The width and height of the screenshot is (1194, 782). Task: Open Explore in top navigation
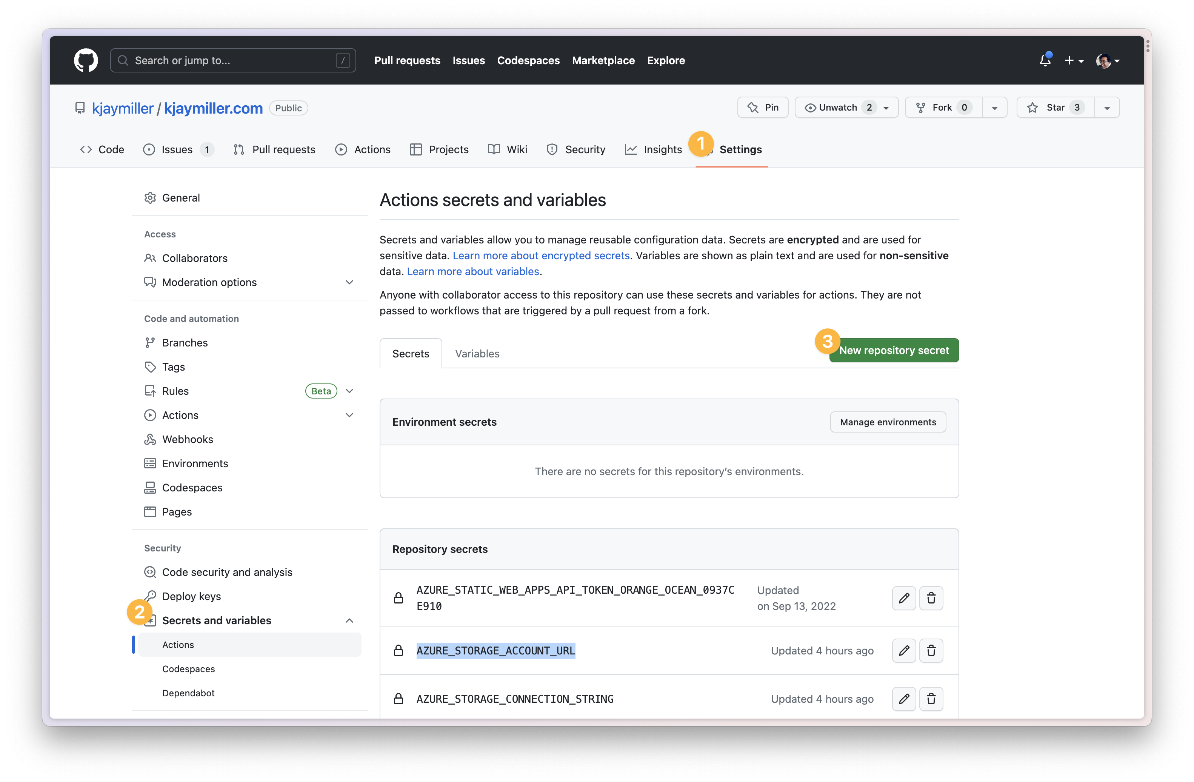click(666, 60)
